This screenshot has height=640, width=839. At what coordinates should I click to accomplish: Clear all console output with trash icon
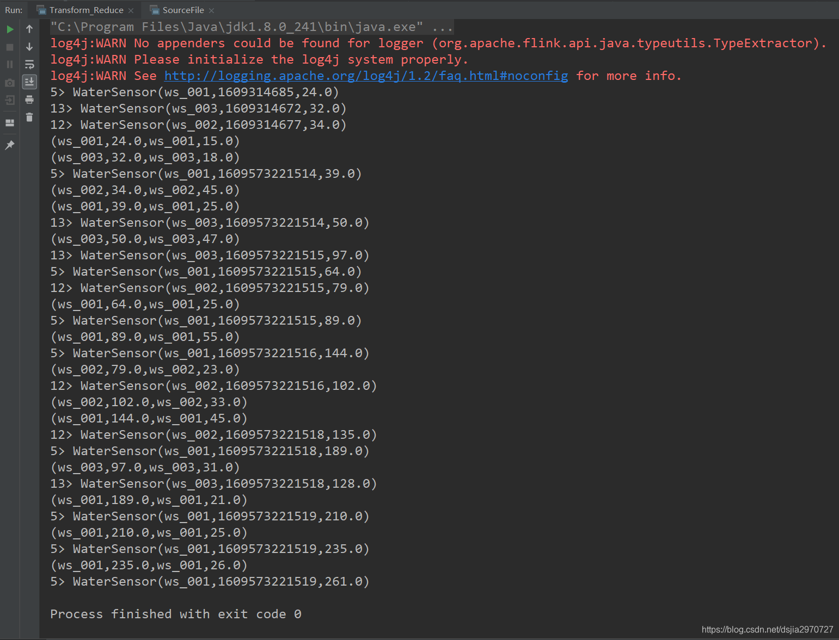coord(29,117)
